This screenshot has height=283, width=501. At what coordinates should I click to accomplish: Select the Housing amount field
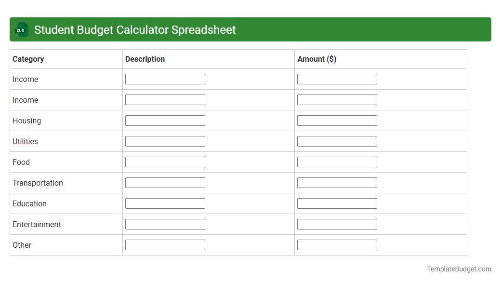(337, 120)
